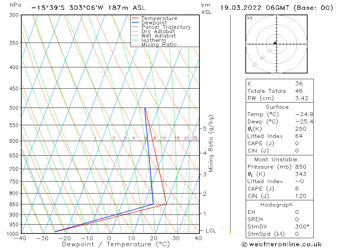Screen dimensions: 338x248
Task: Click the Pressure (mb) value 850
Action: click(301, 167)
